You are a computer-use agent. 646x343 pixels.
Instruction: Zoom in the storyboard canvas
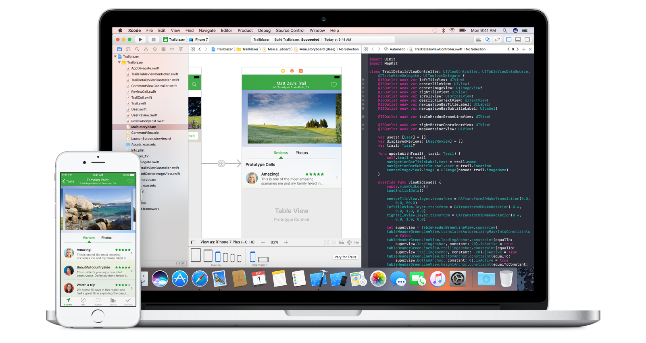(x=286, y=242)
